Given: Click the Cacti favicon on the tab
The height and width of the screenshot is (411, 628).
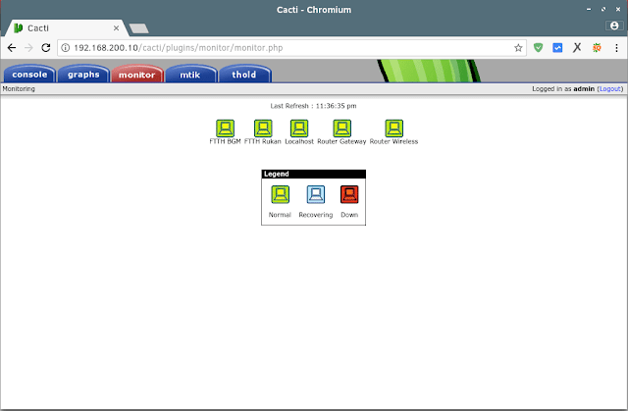Looking at the screenshot, I should [19, 28].
